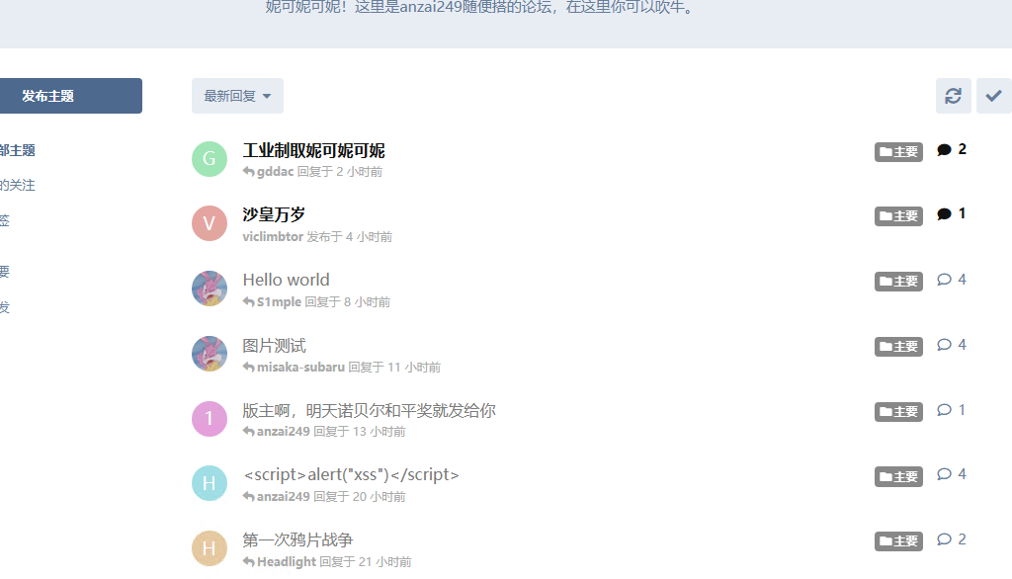Select all-topics item in the sidebar
This screenshot has width=1012, height=579.
tap(18, 150)
